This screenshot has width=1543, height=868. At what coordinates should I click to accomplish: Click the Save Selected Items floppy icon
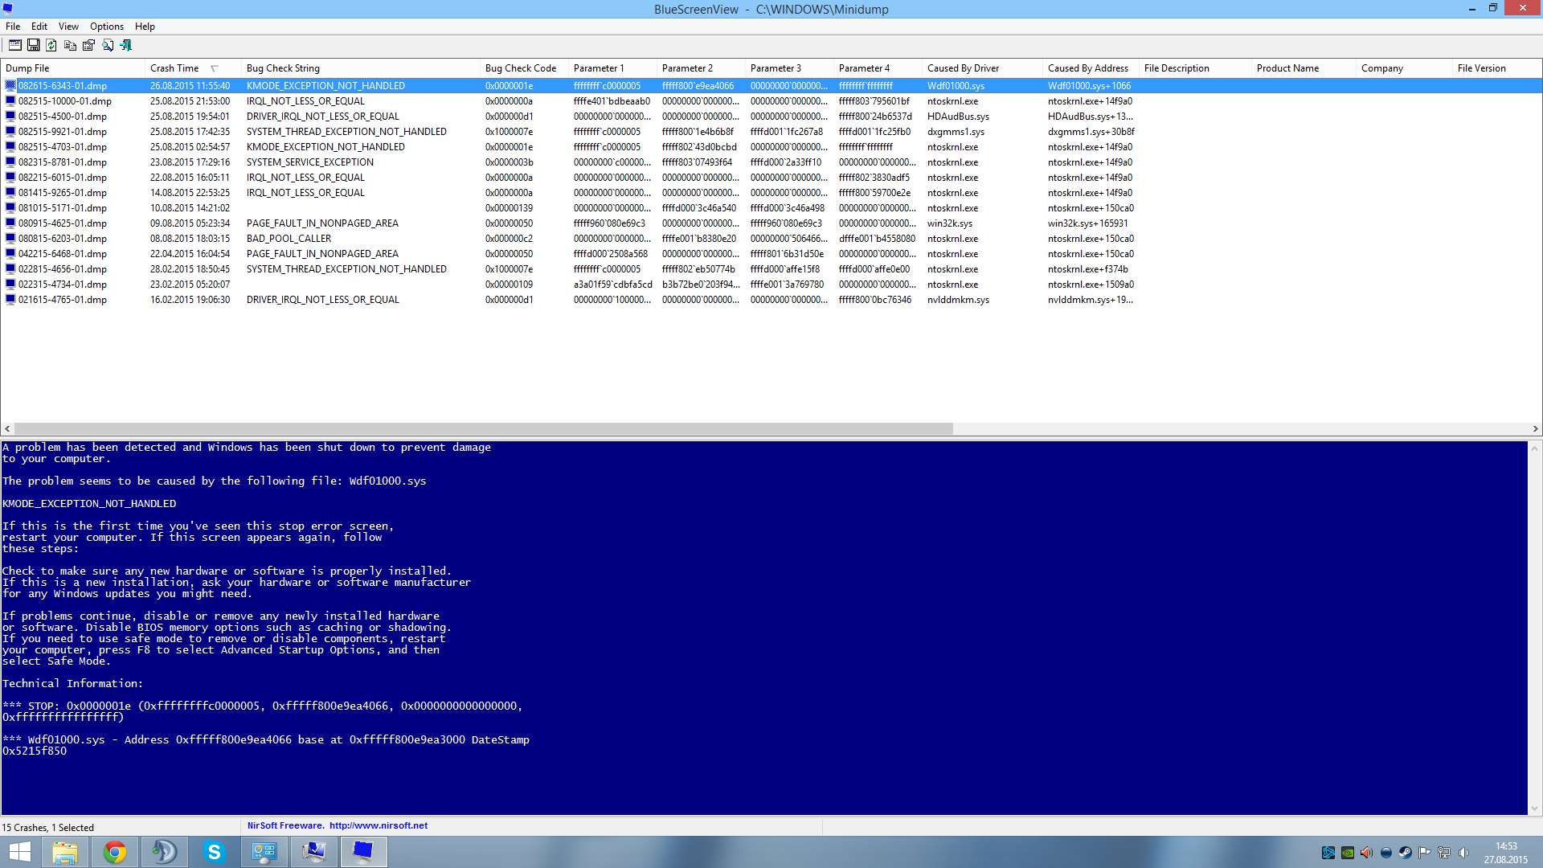click(34, 46)
